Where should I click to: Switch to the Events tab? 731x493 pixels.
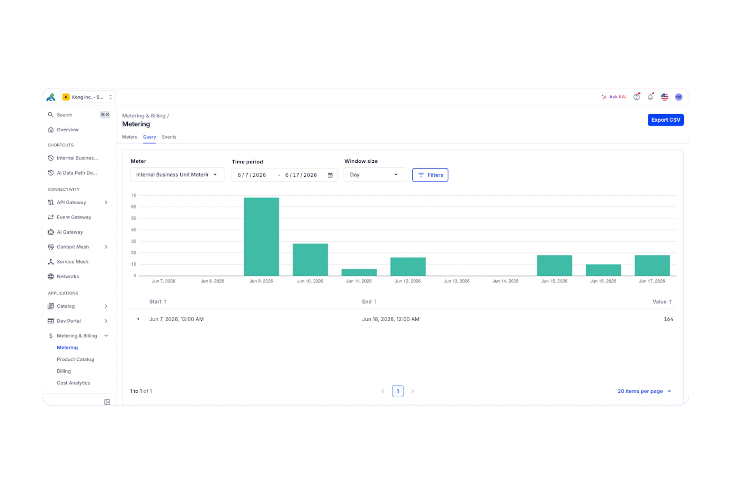(169, 137)
